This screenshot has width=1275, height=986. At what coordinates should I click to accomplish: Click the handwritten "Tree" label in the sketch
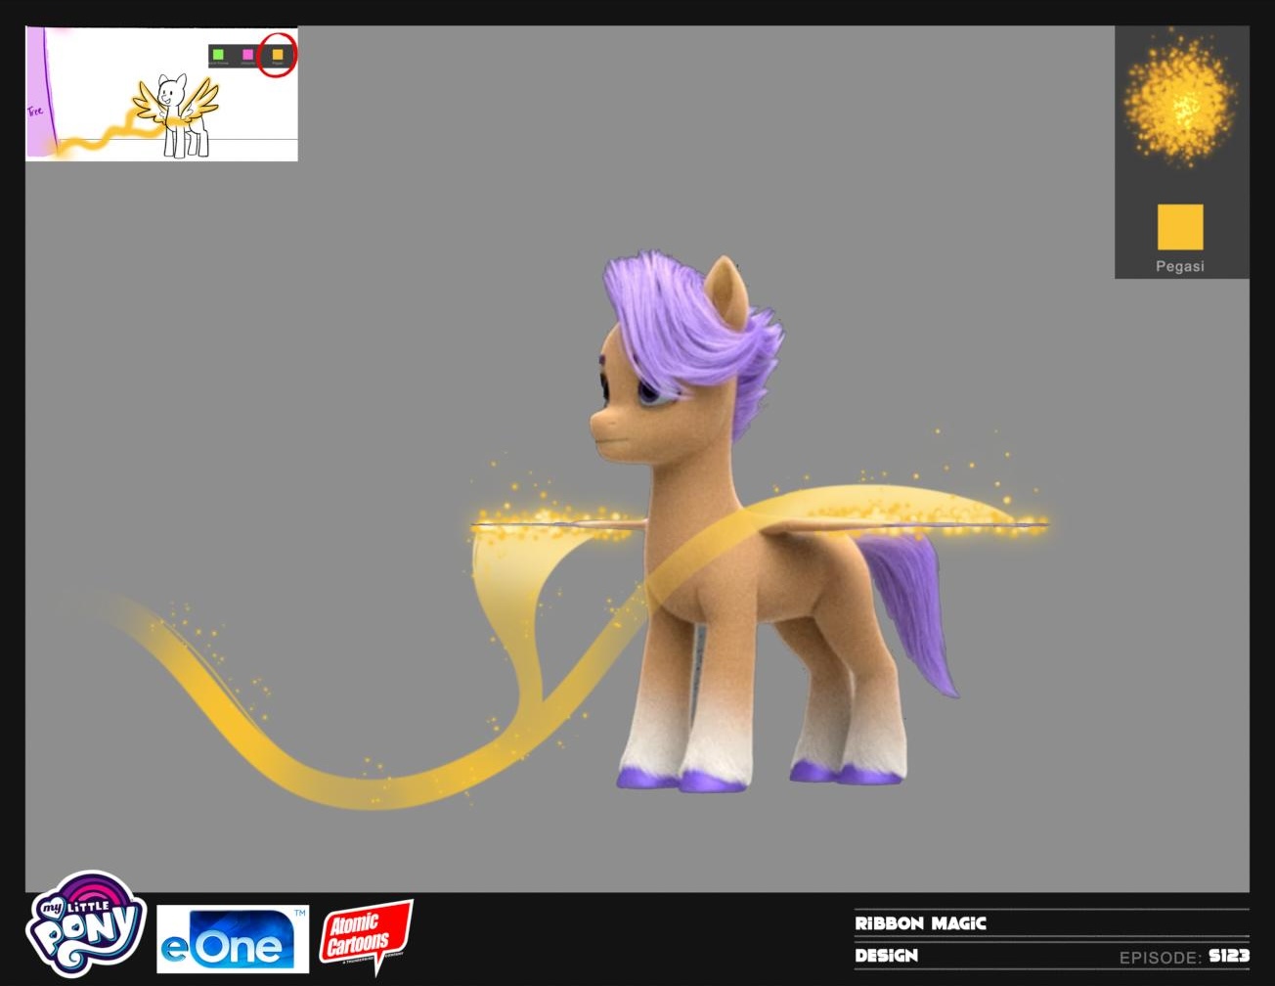35,112
